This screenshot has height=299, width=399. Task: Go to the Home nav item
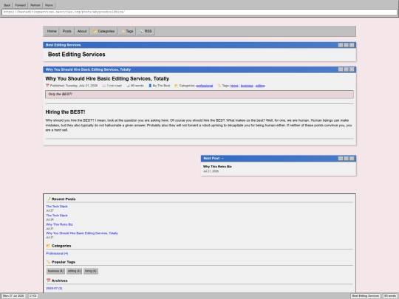click(52, 31)
